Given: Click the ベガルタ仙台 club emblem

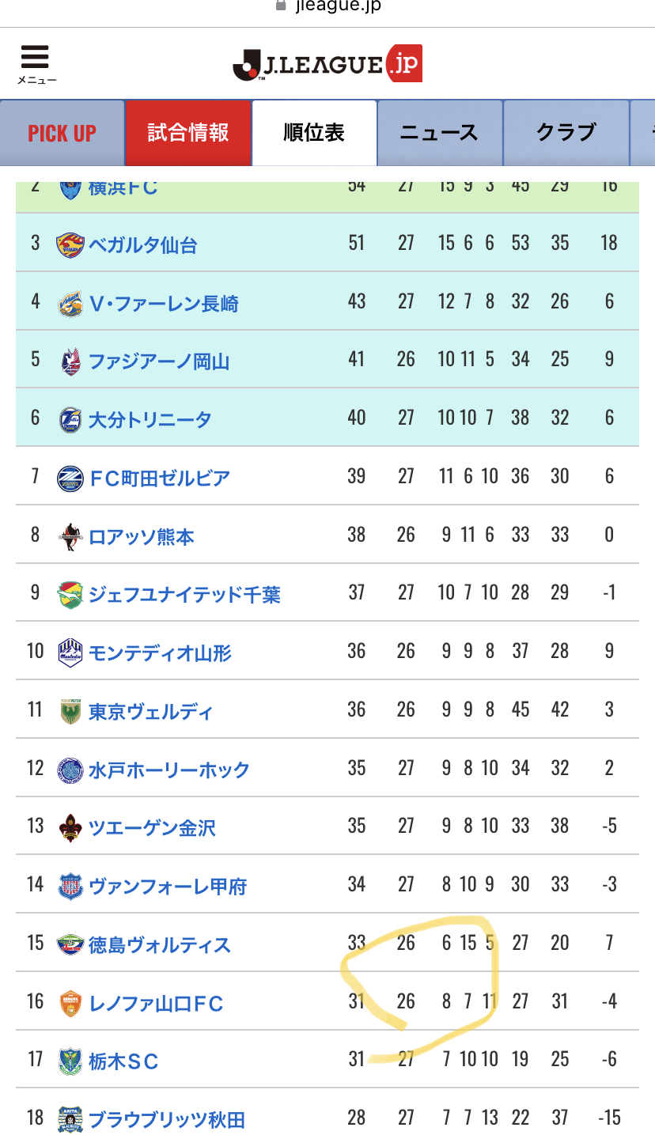Looking at the screenshot, I should [70, 245].
